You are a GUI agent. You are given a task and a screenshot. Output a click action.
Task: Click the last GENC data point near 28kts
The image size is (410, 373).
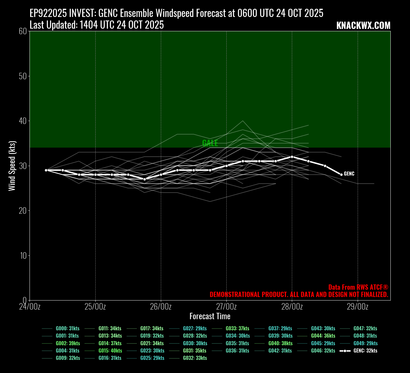(341, 175)
